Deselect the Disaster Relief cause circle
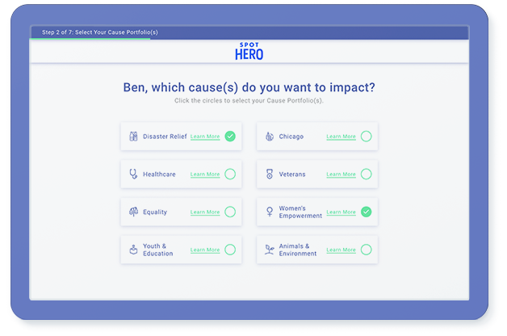Screen dimensions: 507x336 pyautogui.click(x=230, y=136)
